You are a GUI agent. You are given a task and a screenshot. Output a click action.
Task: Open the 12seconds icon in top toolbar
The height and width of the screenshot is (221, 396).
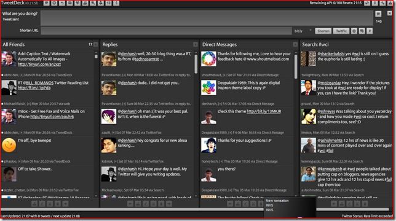click(x=108, y=3)
